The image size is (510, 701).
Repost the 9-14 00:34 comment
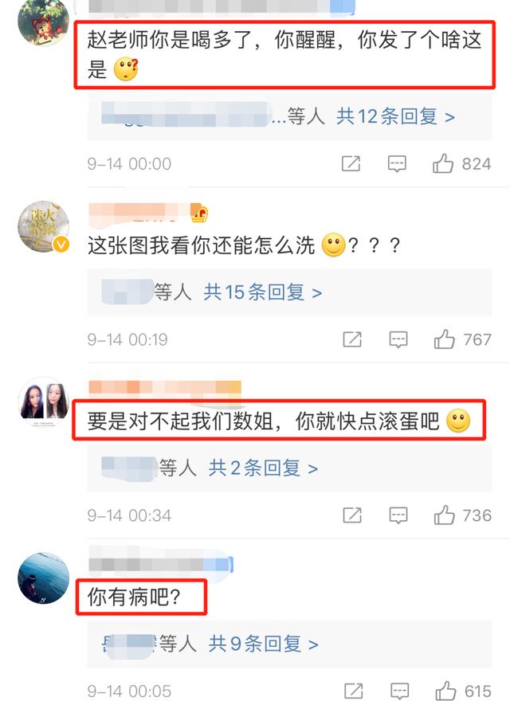[x=352, y=515]
